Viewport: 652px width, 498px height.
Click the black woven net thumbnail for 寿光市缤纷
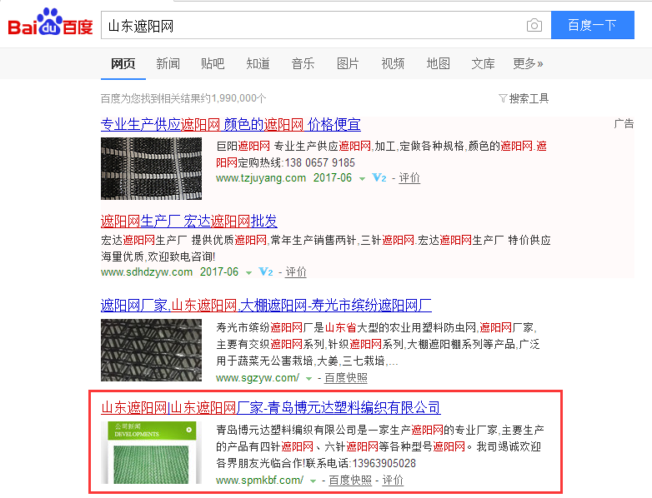click(x=152, y=350)
